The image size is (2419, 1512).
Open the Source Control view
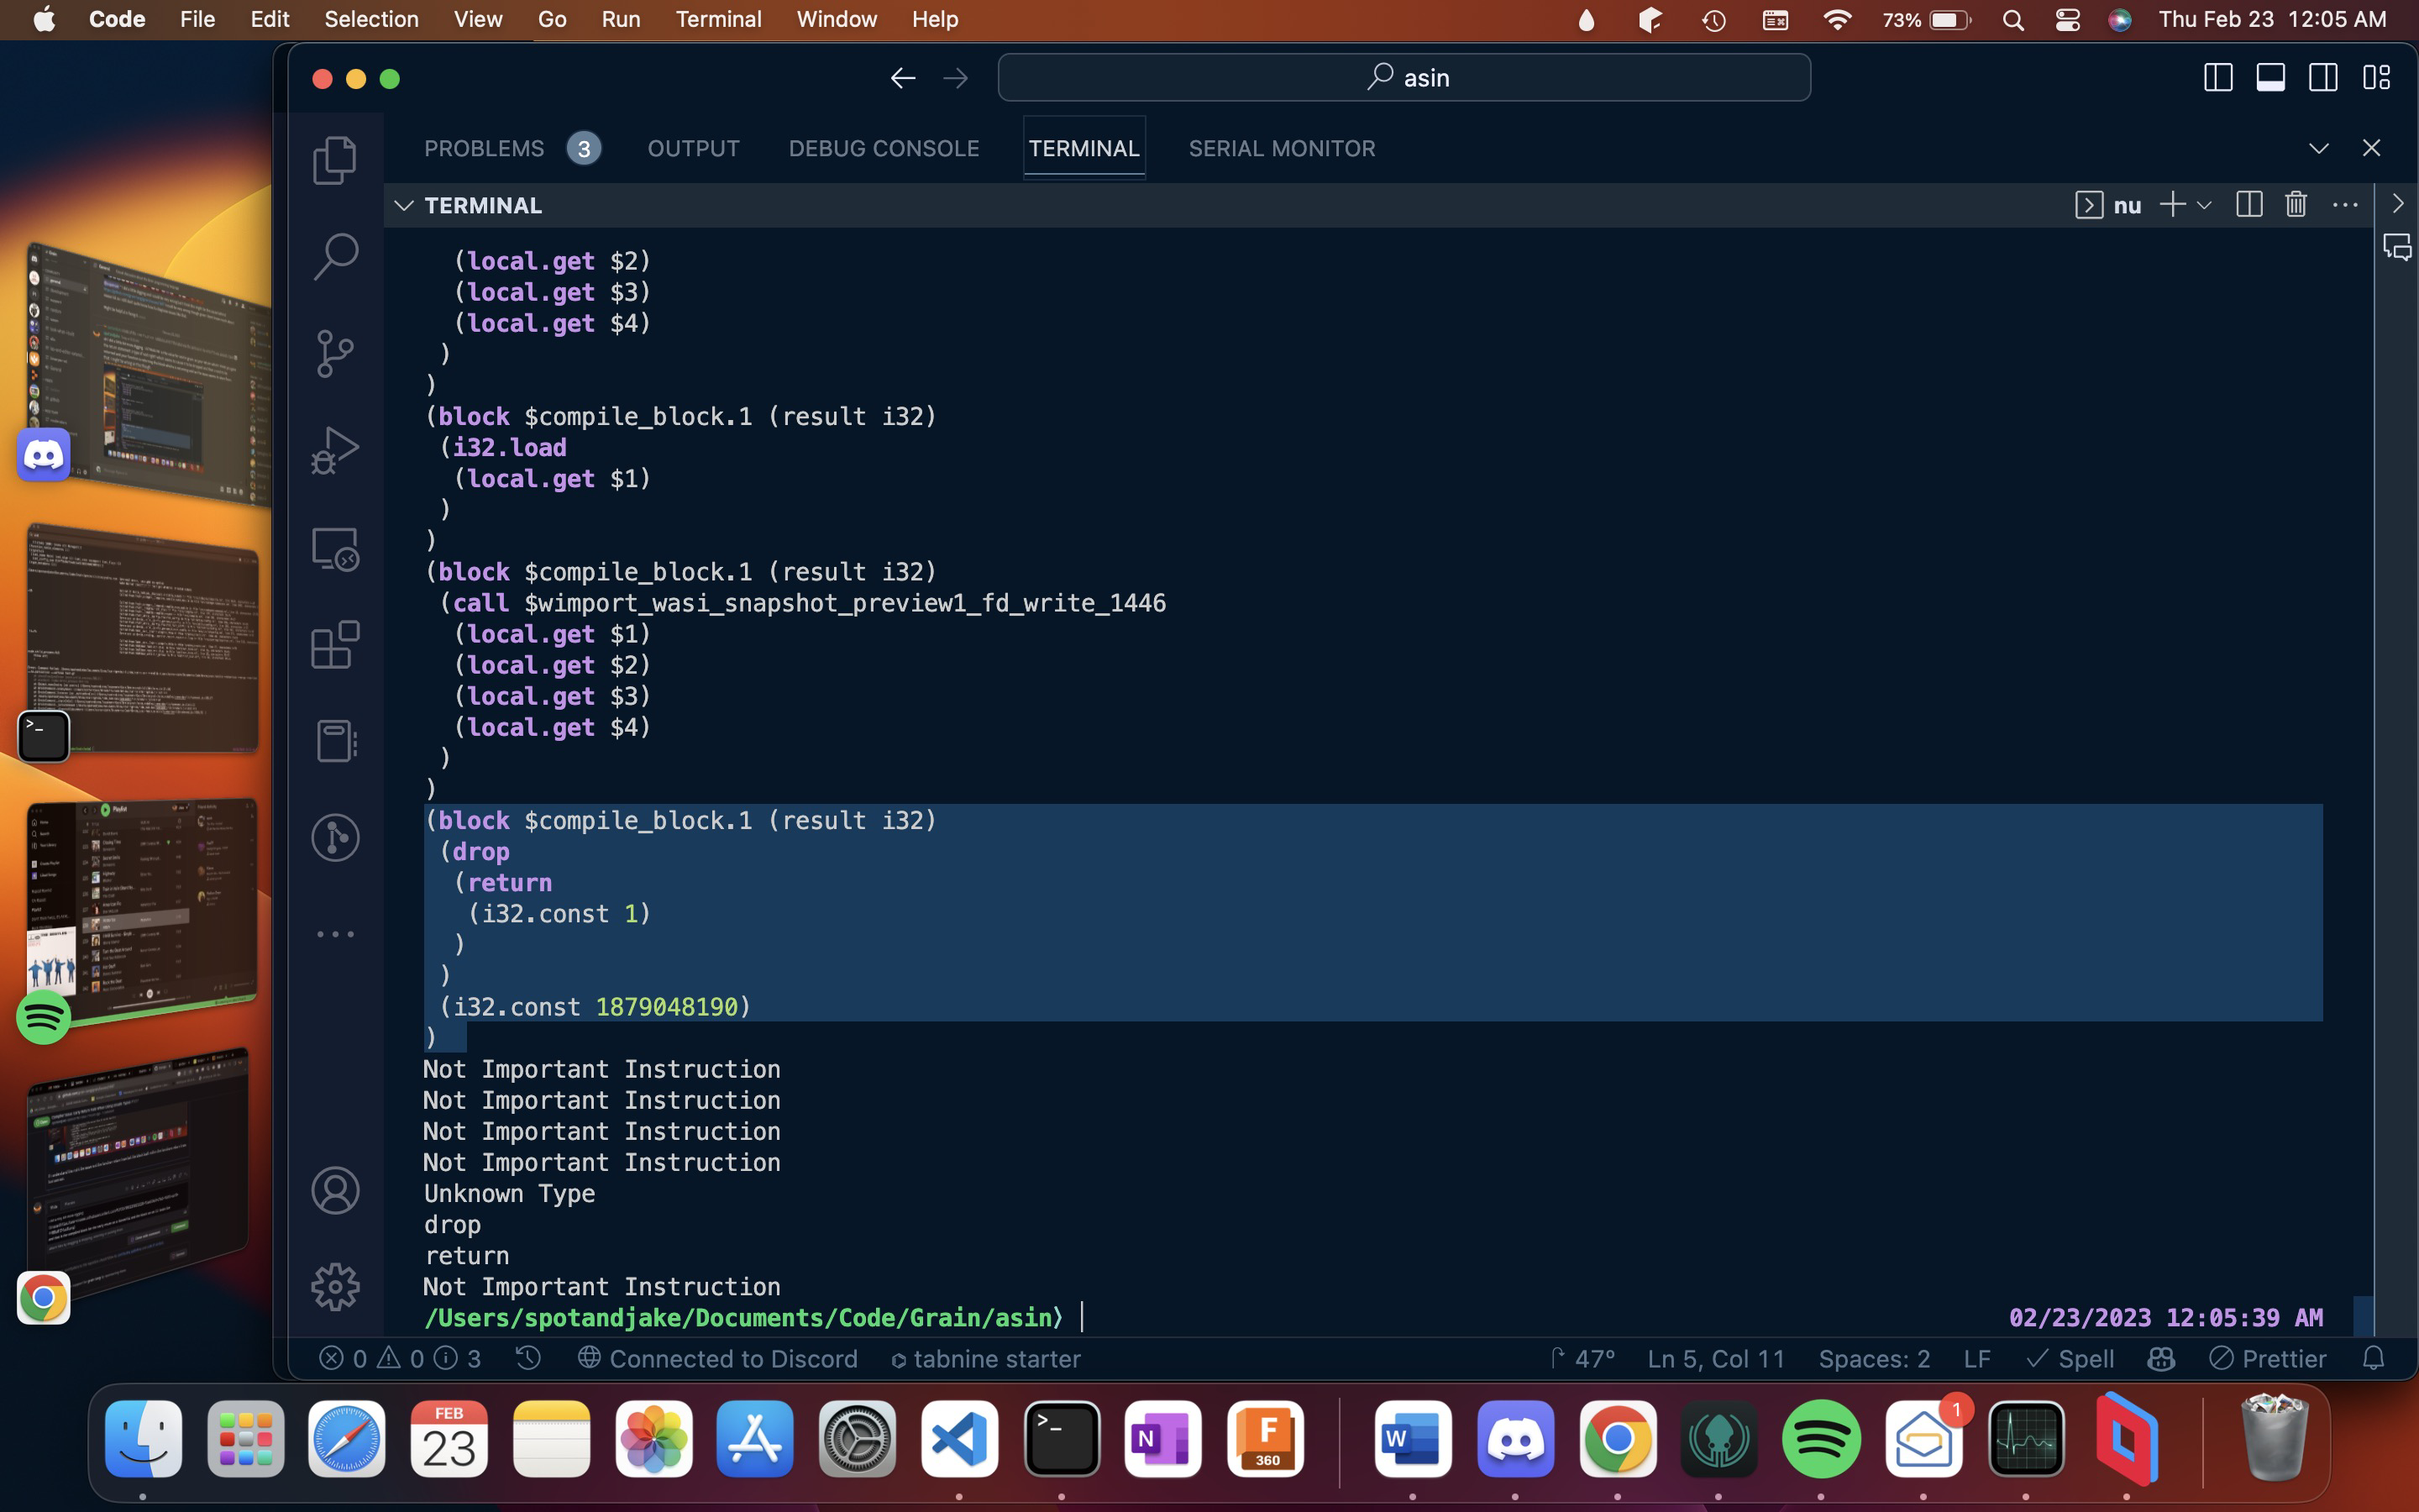335,353
